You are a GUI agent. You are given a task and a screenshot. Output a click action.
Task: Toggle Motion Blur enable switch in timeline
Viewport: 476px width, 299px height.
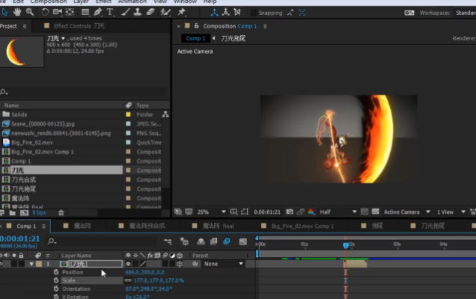(x=227, y=241)
